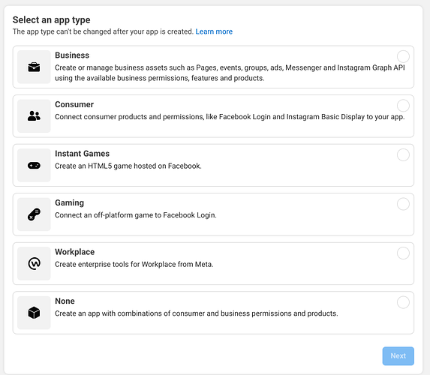The width and height of the screenshot is (430, 375).
Task: Click the 'Consumer' card title
Action: [x=74, y=104]
